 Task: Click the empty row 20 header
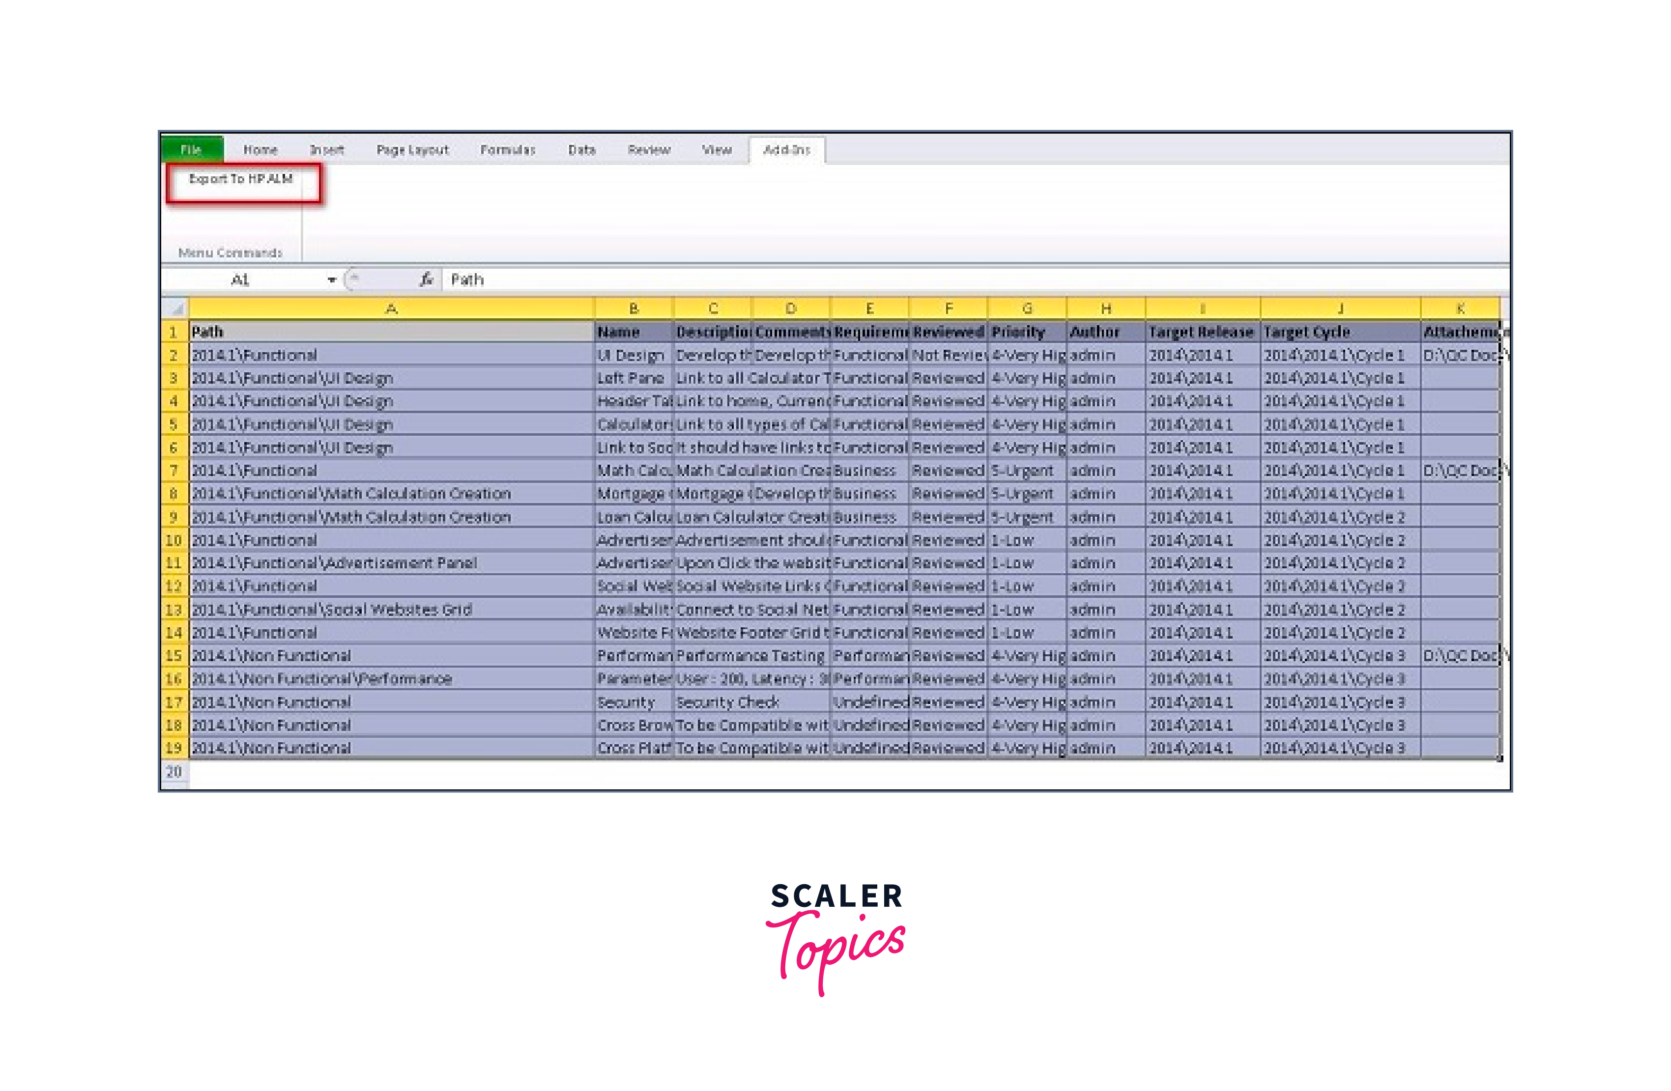pyautogui.click(x=174, y=772)
